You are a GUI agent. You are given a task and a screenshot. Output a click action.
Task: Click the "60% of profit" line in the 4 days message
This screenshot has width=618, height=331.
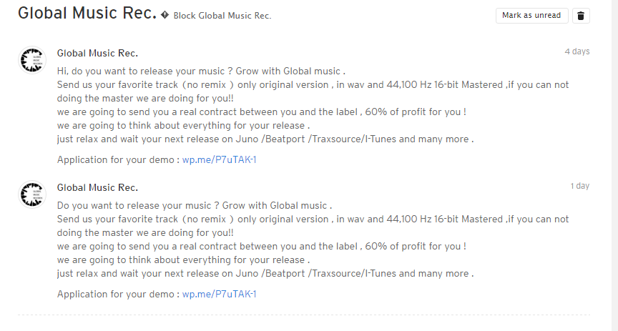point(261,112)
